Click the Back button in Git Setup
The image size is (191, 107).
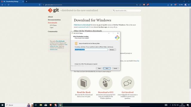pos(99,68)
